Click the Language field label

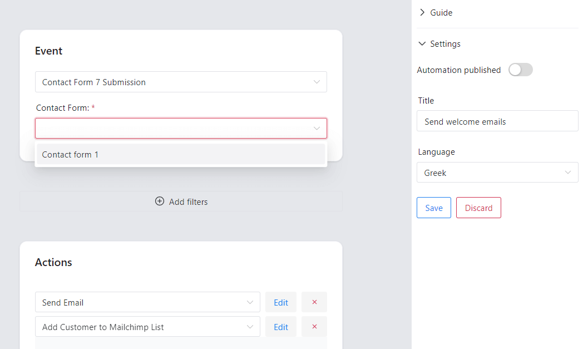click(437, 152)
